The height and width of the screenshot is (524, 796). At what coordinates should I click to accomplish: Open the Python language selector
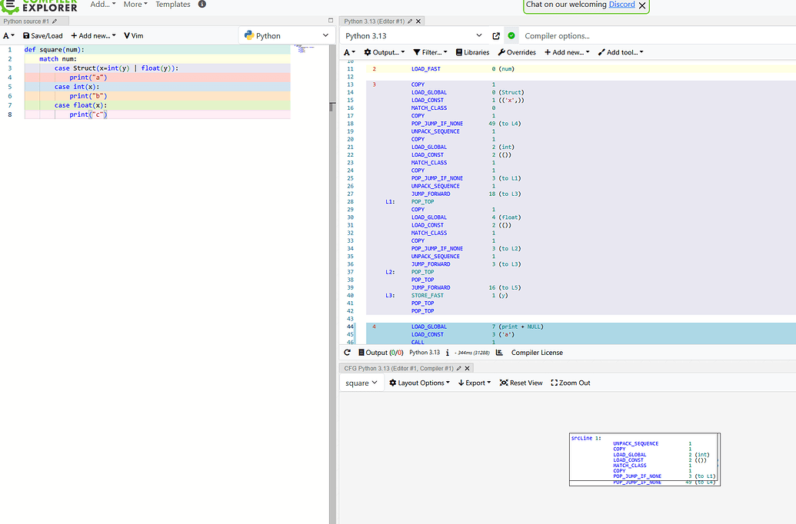[285, 35]
